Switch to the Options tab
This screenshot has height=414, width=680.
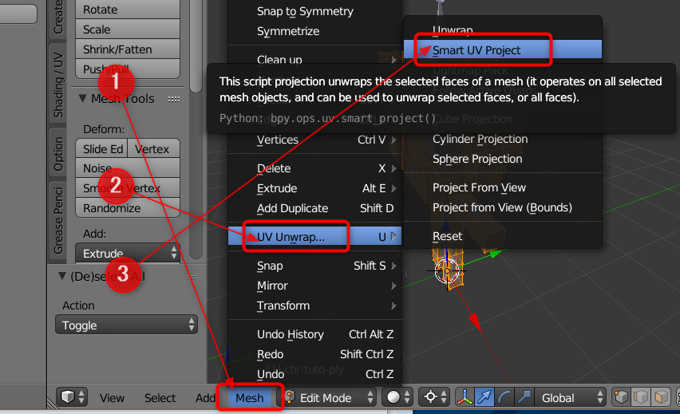coord(57,153)
